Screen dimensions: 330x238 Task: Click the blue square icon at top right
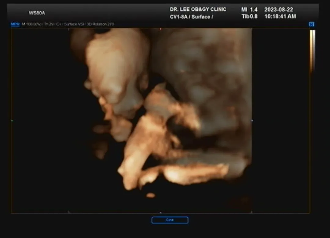click(x=311, y=24)
